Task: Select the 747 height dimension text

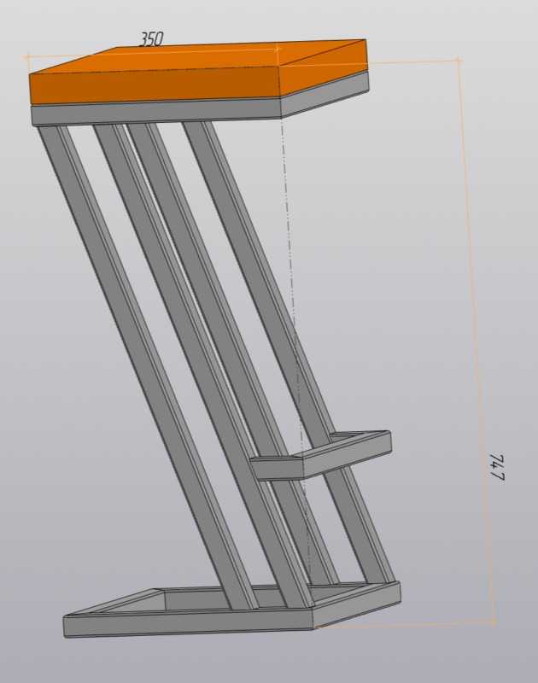Action: coord(497,467)
